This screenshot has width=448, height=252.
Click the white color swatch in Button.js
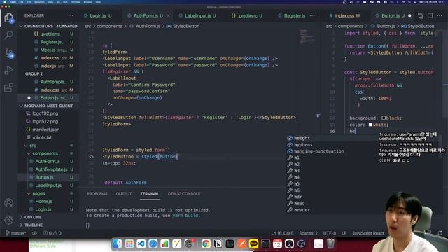tap(370, 125)
